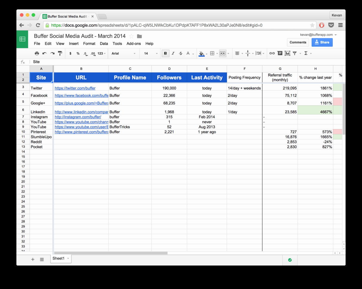Format selected cells as percent
Viewport: 362px width, 289px height.
78,53
